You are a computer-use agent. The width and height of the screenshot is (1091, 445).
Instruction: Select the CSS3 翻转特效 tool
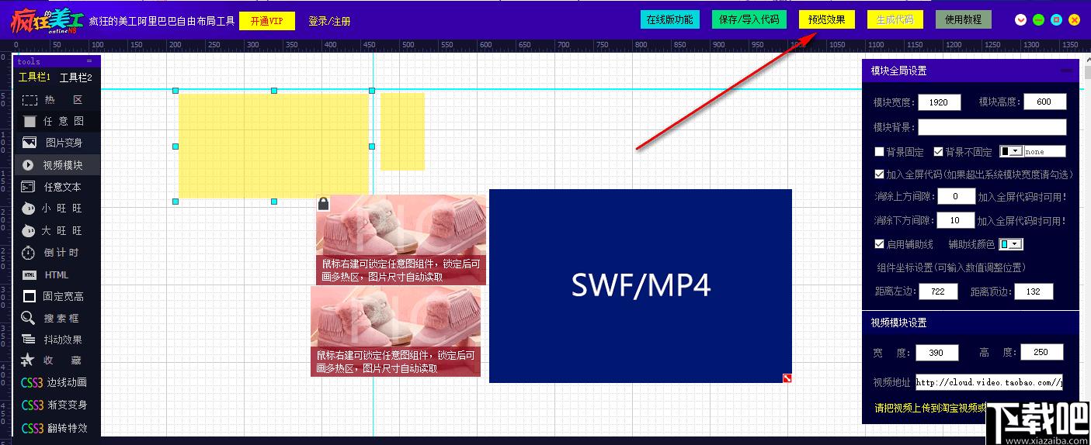(x=57, y=428)
